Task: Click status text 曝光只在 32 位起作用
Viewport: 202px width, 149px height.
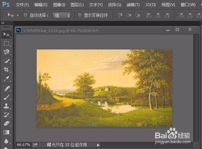Action: (x=67, y=145)
